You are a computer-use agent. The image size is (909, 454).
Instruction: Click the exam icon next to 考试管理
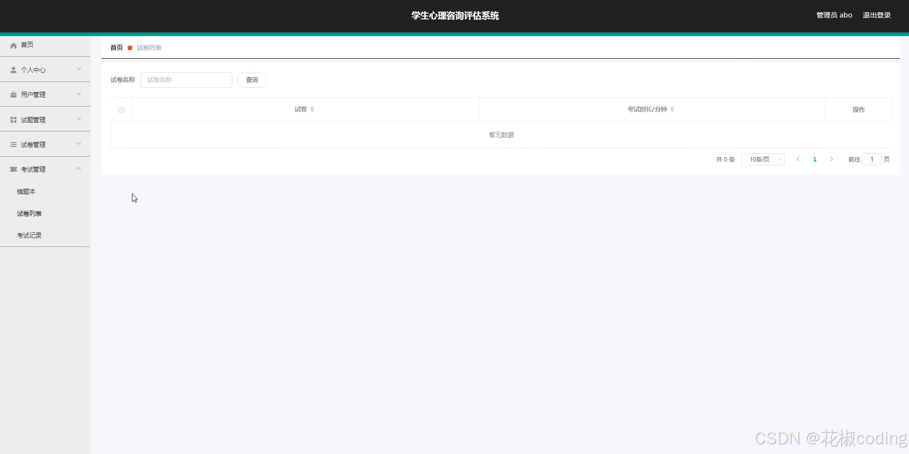14,169
